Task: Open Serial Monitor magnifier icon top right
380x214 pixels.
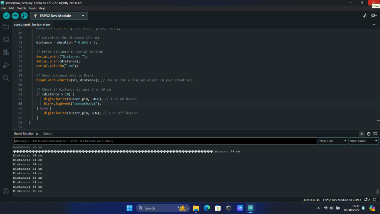Action: (x=373, y=16)
